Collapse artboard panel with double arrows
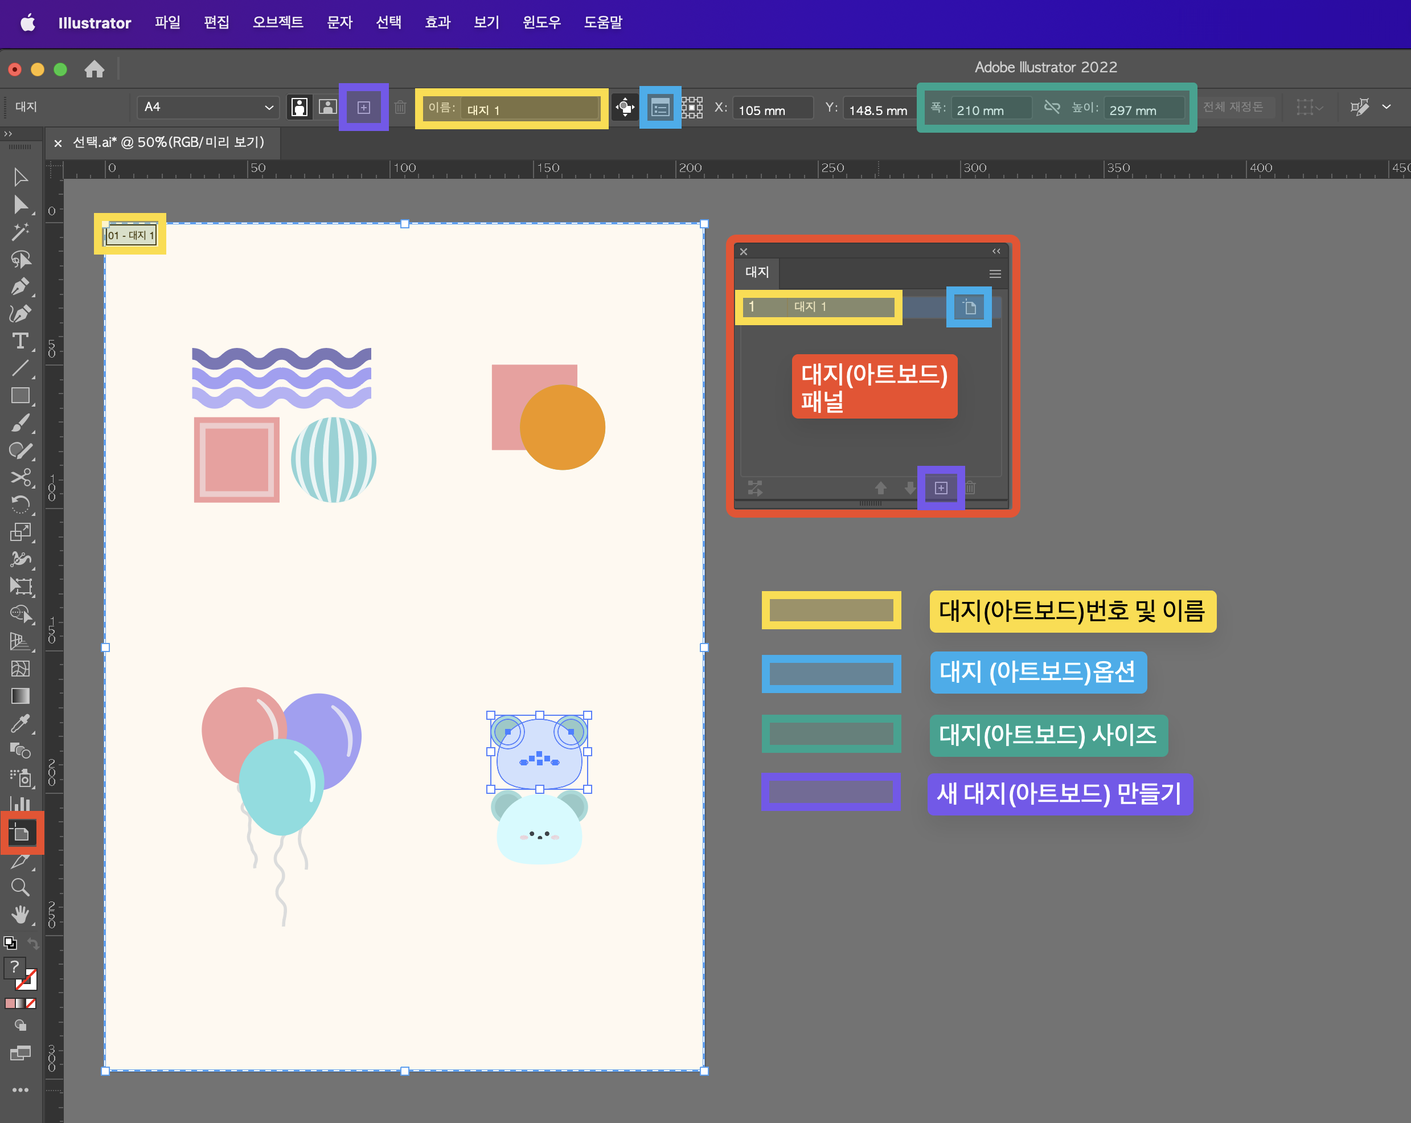 pyautogui.click(x=995, y=251)
